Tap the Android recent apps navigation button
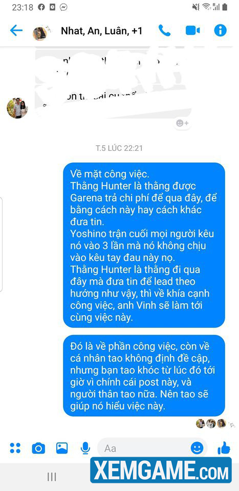 52,477
